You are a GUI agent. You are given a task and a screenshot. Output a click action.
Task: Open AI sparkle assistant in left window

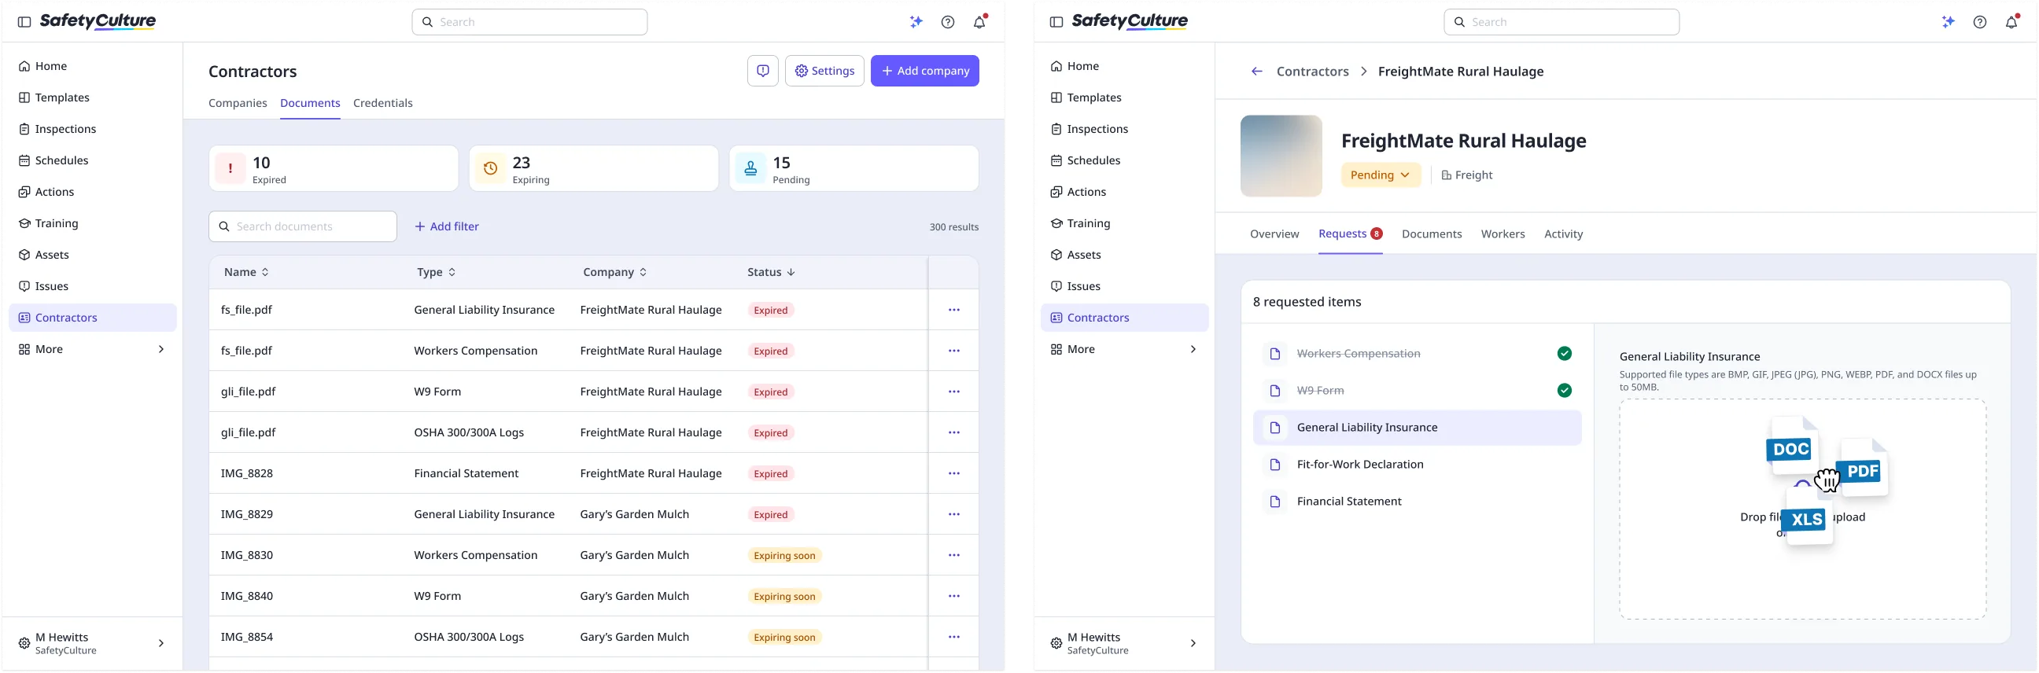[x=916, y=22]
